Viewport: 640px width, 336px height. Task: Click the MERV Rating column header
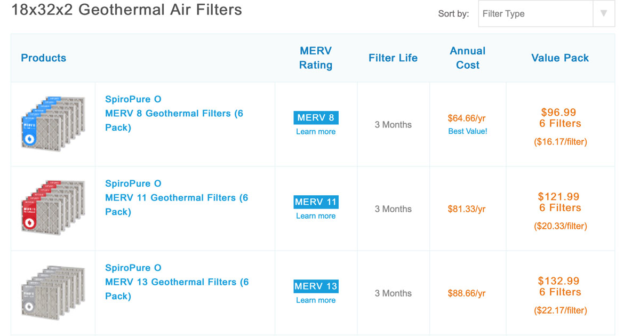pos(315,58)
